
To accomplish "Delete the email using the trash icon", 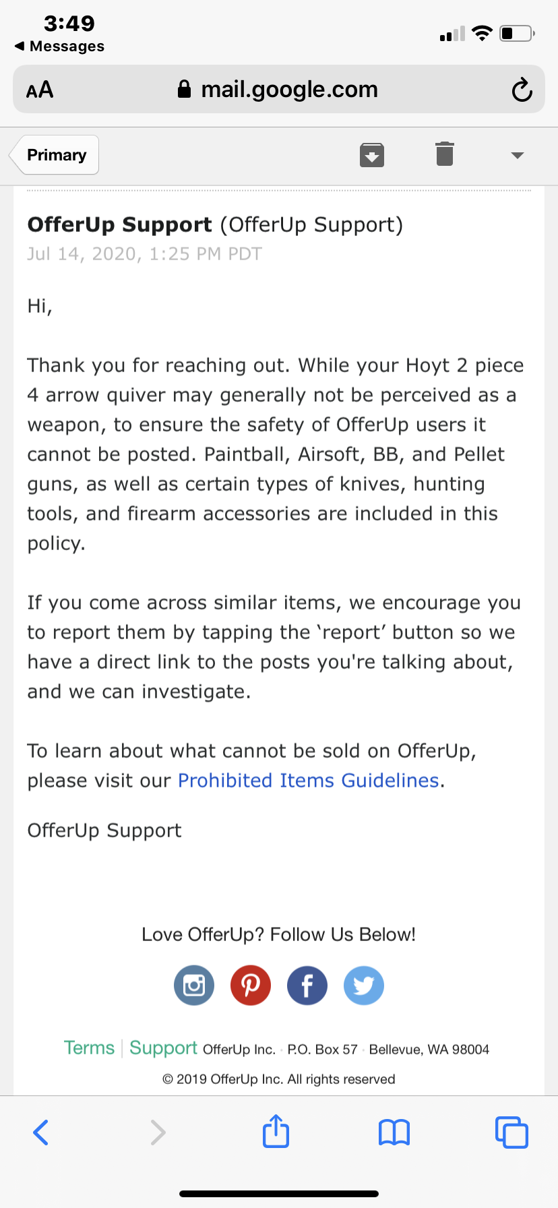I will pos(445,154).
